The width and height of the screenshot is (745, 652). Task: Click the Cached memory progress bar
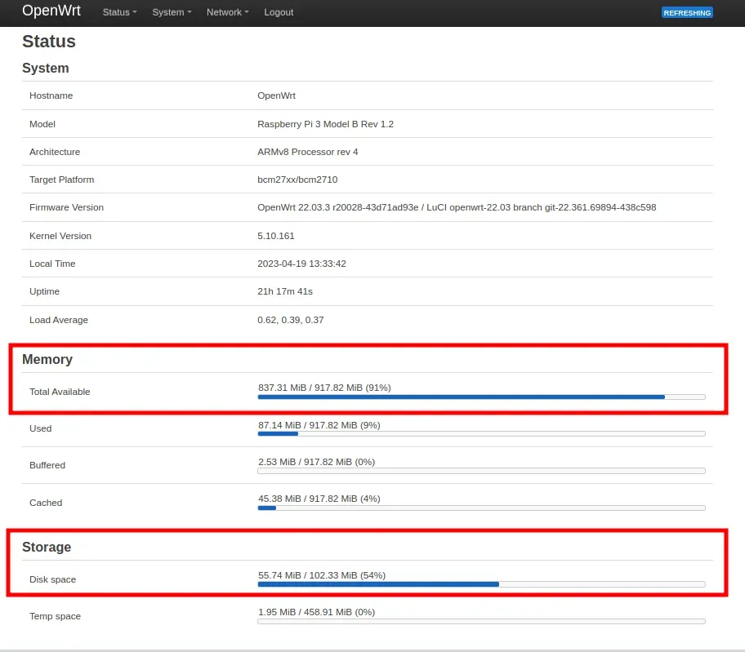coord(481,508)
